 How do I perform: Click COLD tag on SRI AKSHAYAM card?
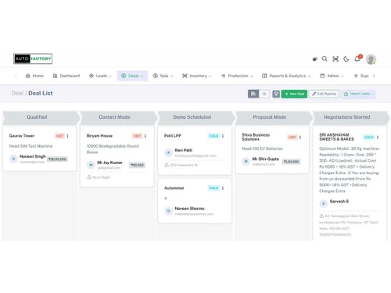coord(369,138)
